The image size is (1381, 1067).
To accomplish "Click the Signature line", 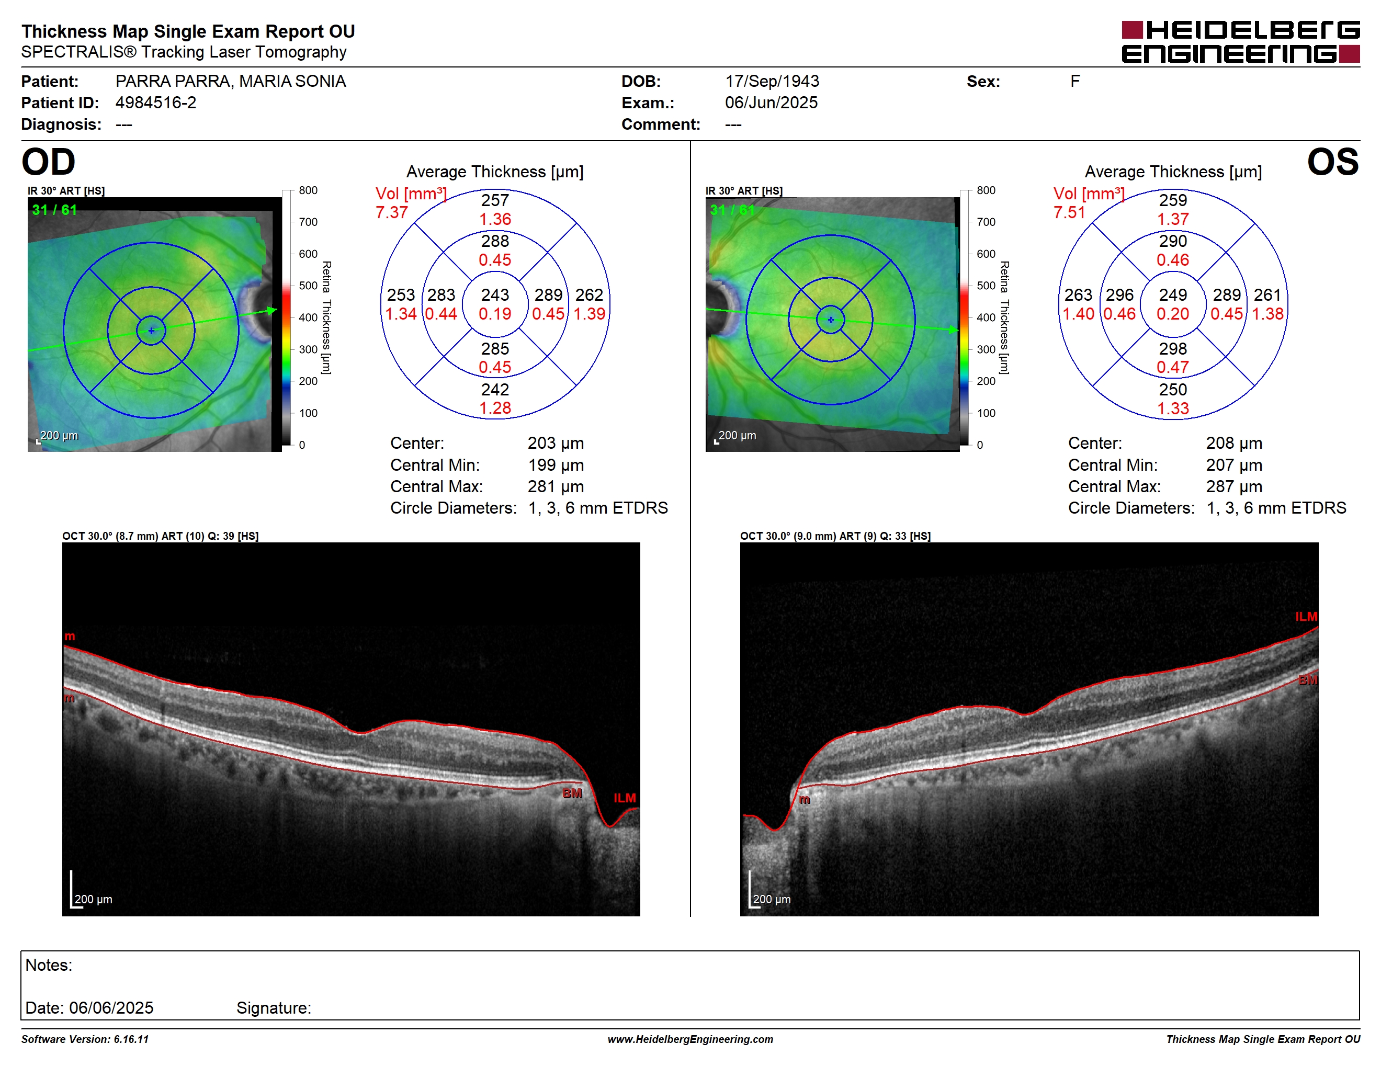I will [274, 1008].
